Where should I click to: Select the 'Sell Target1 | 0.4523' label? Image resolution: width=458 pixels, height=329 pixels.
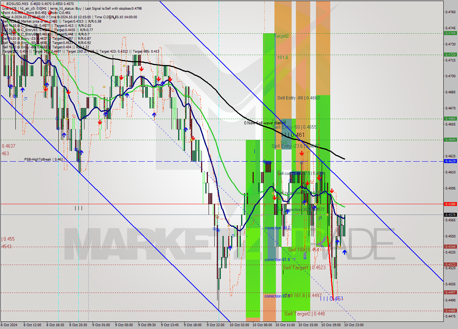click(304, 267)
